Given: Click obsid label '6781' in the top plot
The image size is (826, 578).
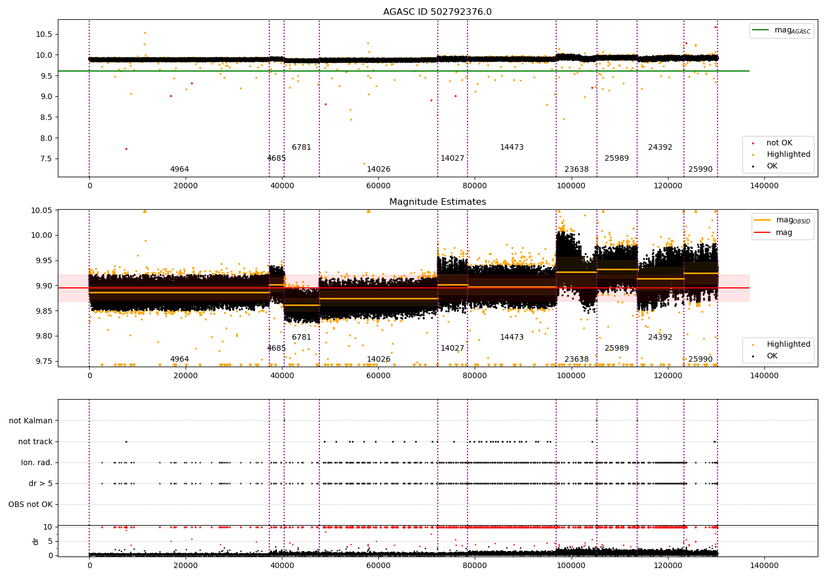Looking at the screenshot, I should (x=302, y=148).
